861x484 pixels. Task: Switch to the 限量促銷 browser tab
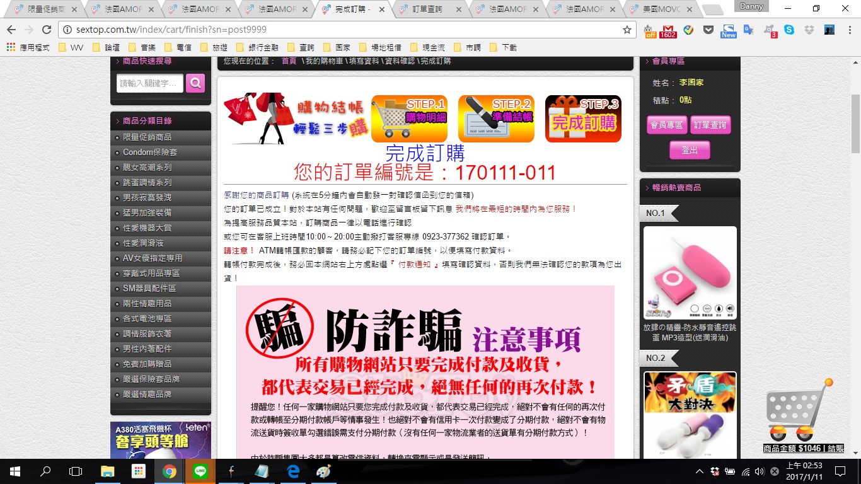pos(45,9)
